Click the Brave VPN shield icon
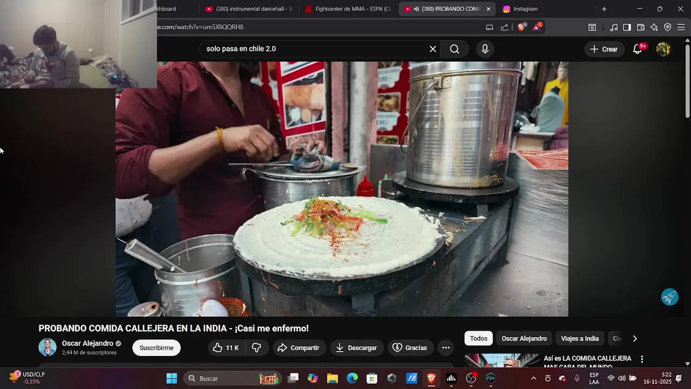This screenshot has height=389, width=691. (x=668, y=27)
